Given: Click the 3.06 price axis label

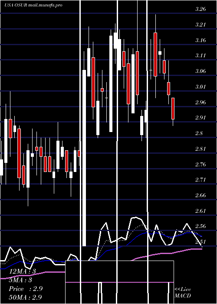Looking at the screenshot, I should click(201, 71).
